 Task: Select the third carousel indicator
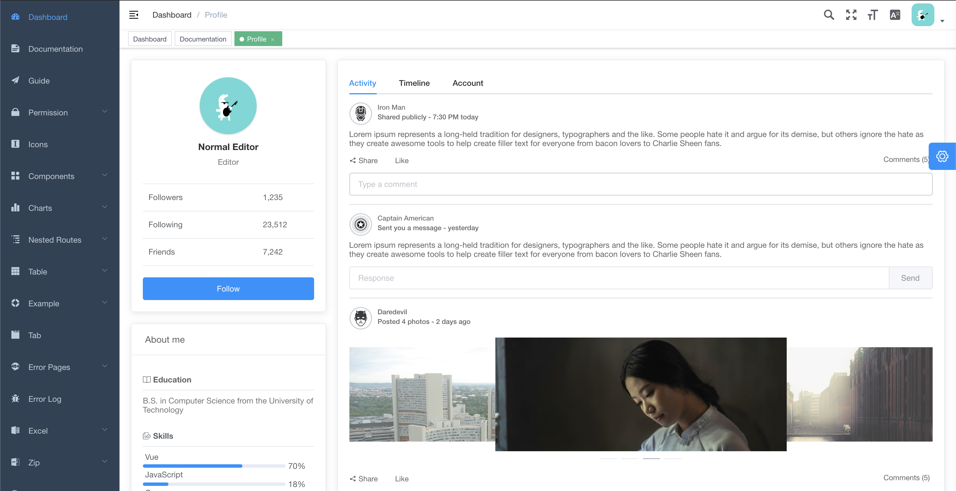click(651, 458)
